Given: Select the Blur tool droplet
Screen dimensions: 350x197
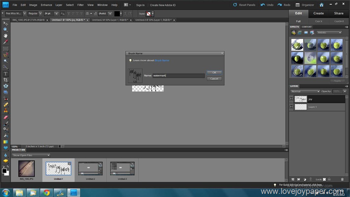Looking at the screenshot, I should (x=5, y=155).
